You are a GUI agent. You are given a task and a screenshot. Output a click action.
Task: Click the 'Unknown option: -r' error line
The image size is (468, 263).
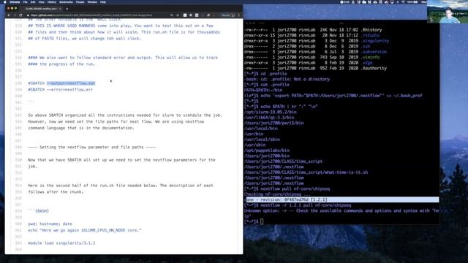coord(341,211)
